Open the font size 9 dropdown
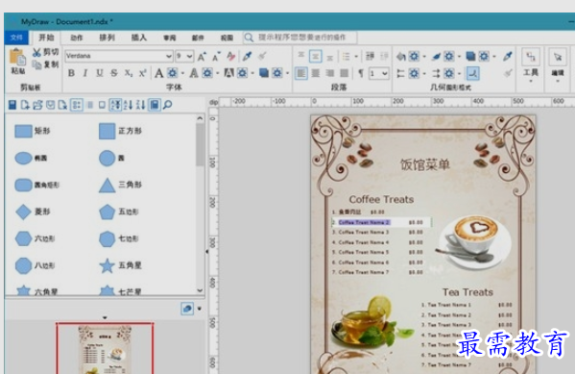 (x=190, y=56)
